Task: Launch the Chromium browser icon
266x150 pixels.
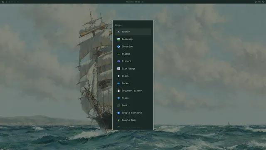Action: (118, 47)
